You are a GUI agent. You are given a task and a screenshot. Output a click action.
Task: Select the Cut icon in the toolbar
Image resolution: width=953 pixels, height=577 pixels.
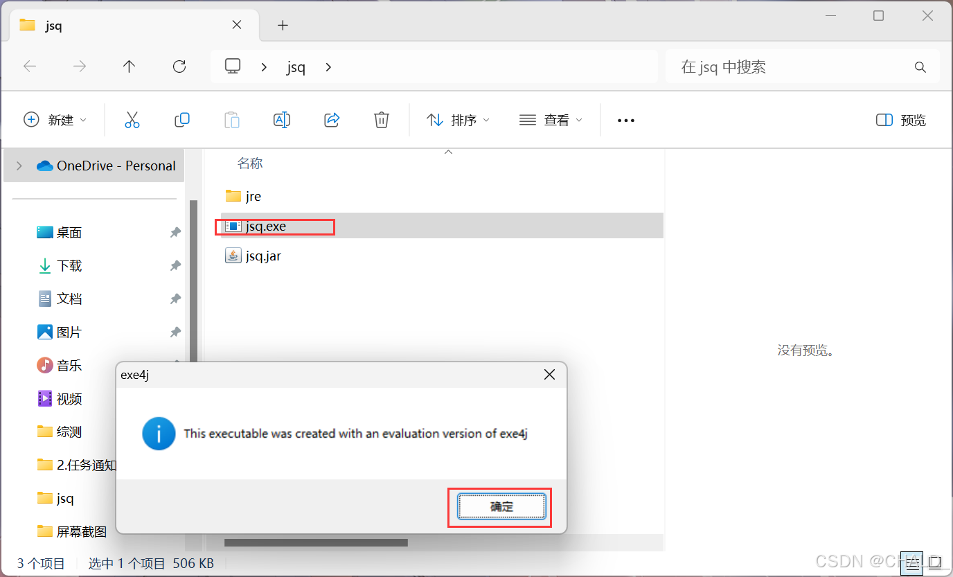pos(132,119)
